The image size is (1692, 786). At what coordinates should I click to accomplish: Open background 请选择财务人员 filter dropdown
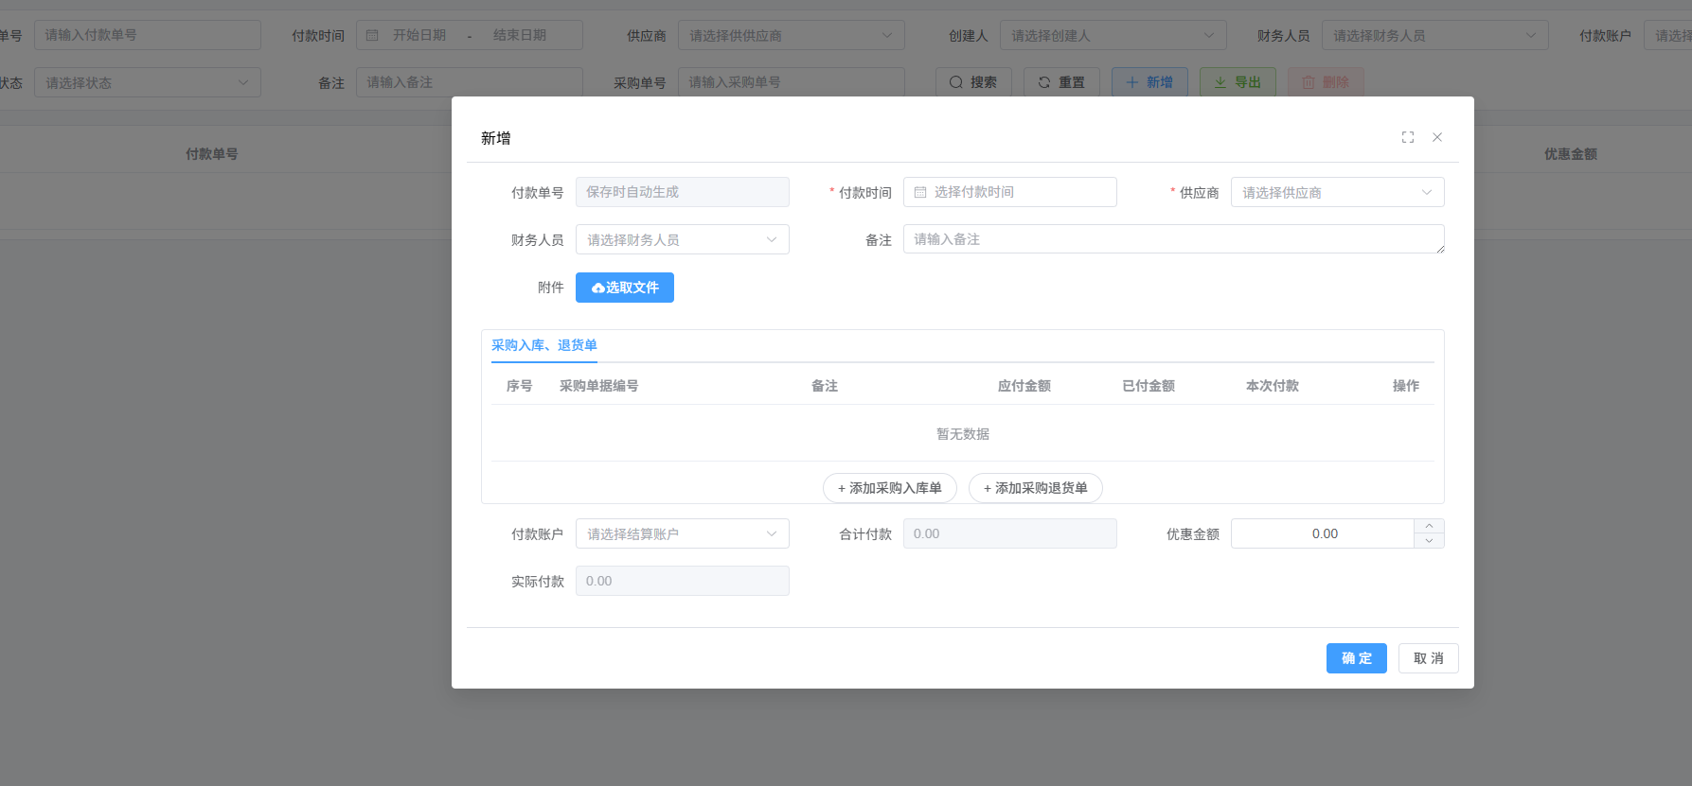[x=1434, y=35]
